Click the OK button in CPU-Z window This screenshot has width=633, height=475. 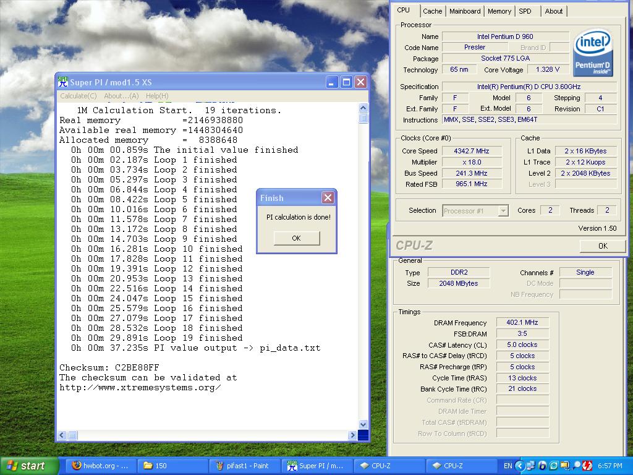602,246
